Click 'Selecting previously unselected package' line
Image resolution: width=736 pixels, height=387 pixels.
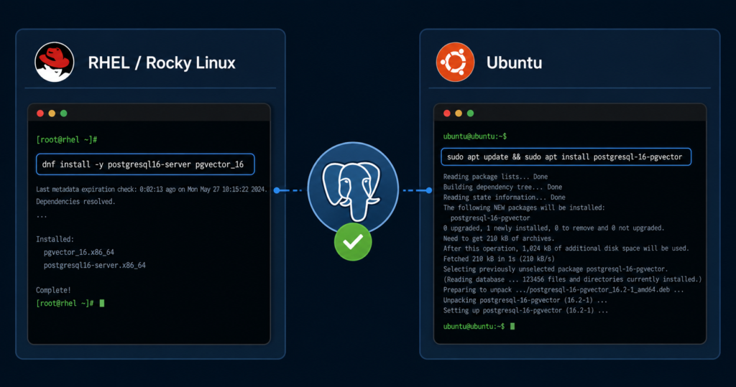tap(556, 269)
